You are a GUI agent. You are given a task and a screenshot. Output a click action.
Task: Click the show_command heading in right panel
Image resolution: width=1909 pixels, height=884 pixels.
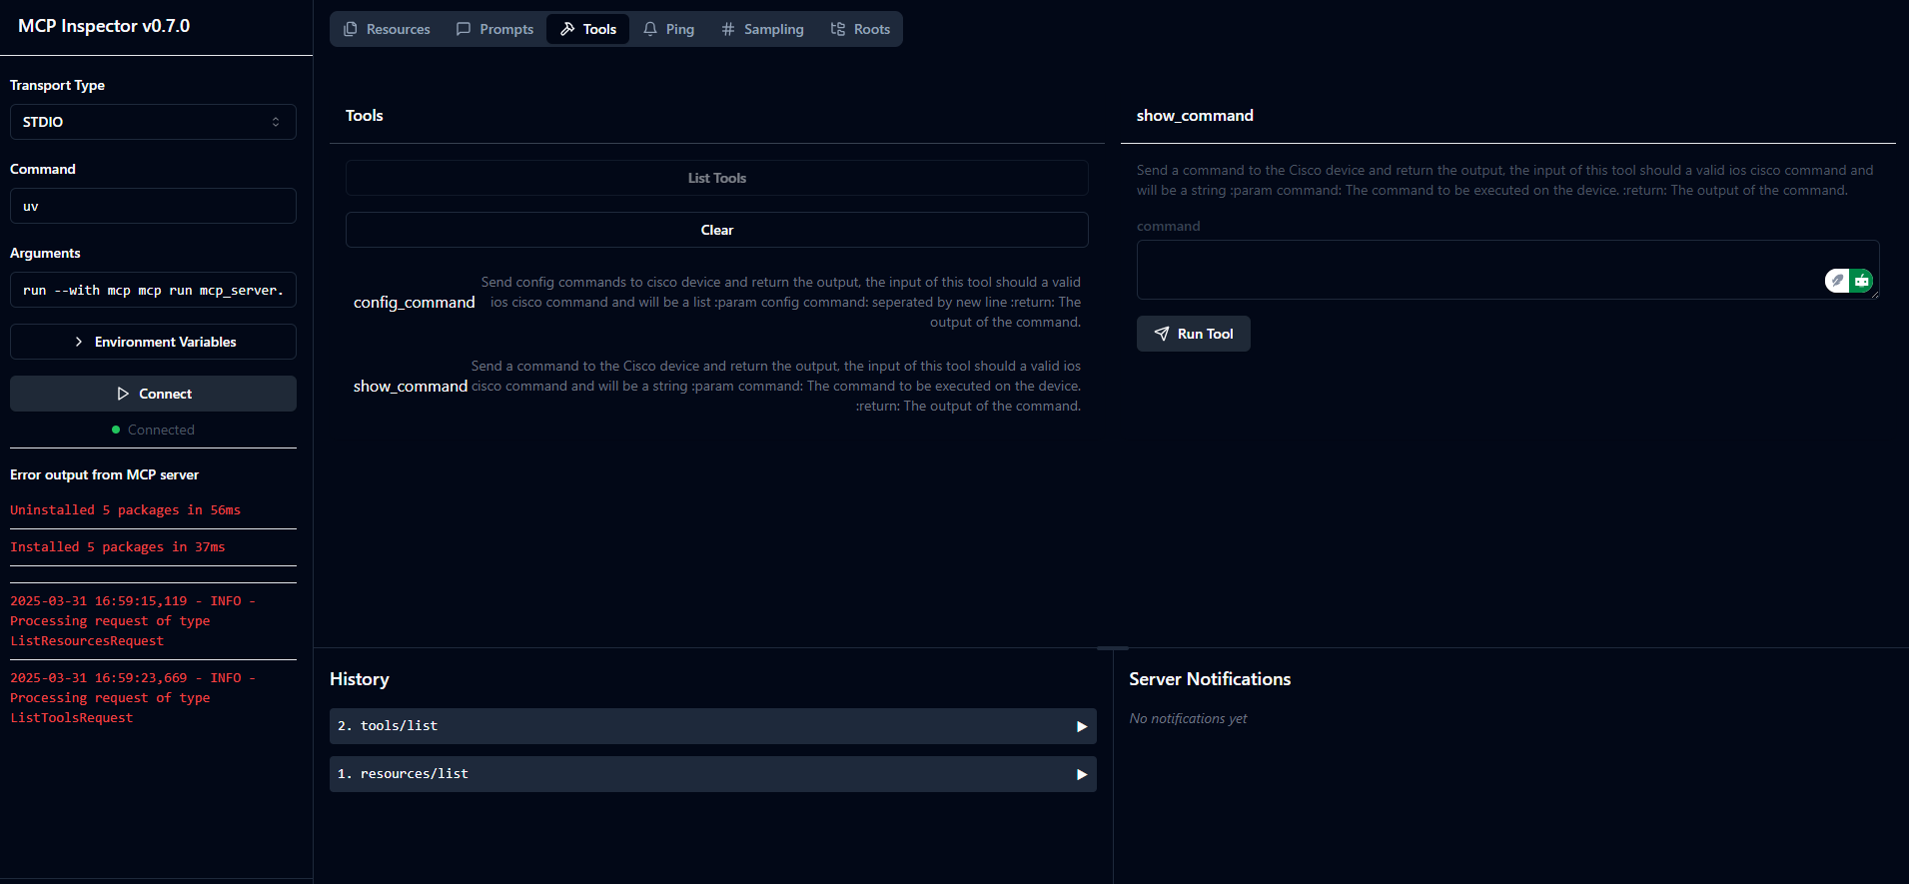(1195, 116)
